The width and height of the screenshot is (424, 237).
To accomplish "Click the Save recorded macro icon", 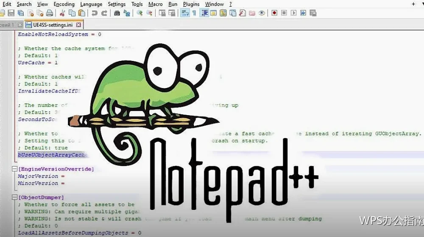I will (x=313, y=13).
